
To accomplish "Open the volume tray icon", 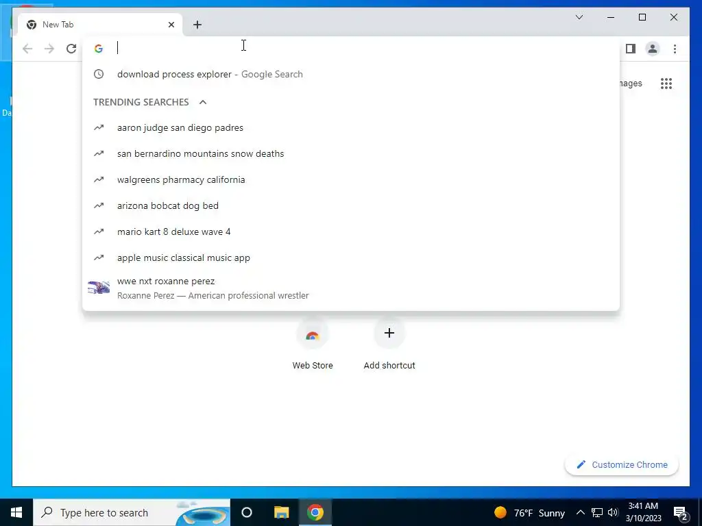I will (x=613, y=512).
